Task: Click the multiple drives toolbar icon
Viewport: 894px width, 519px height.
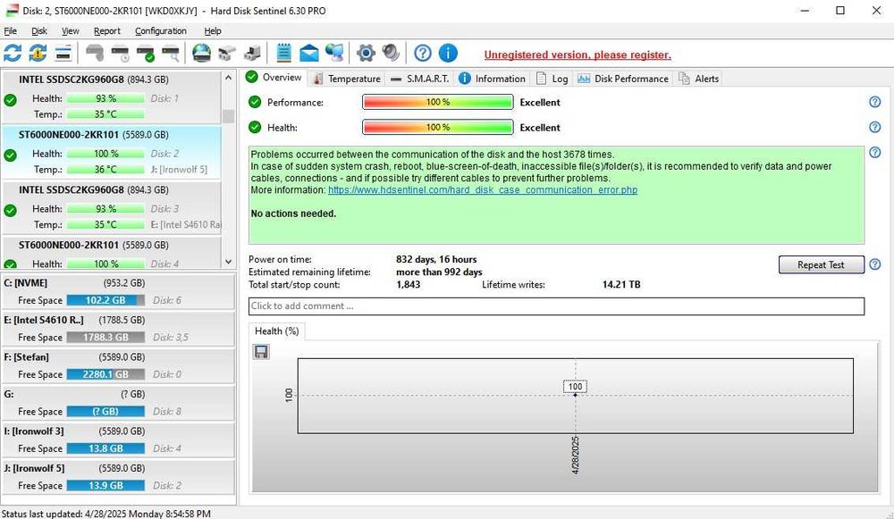Action: (x=227, y=53)
